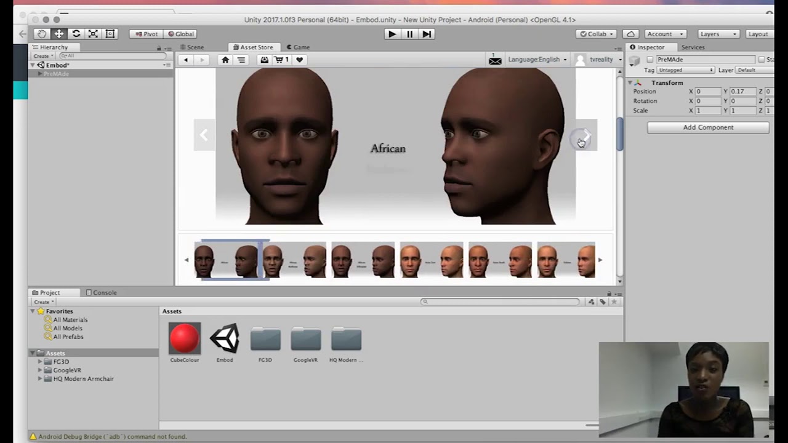Switch to the Scene tab

click(x=192, y=47)
